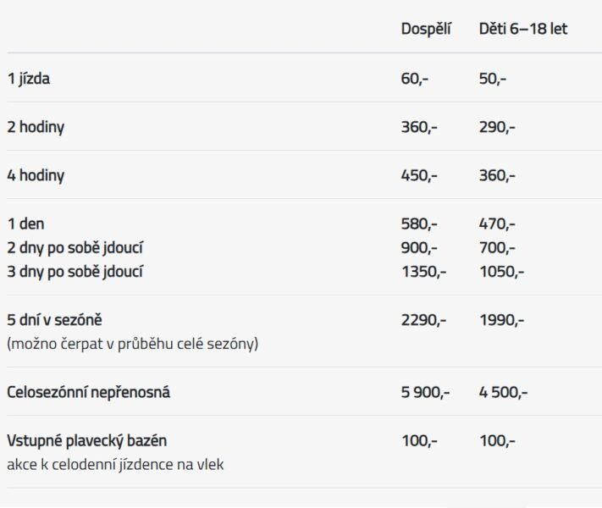This screenshot has height=508, width=602.
Task: Select the Celosezónní nepřenosná row label
Action: point(93,392)
